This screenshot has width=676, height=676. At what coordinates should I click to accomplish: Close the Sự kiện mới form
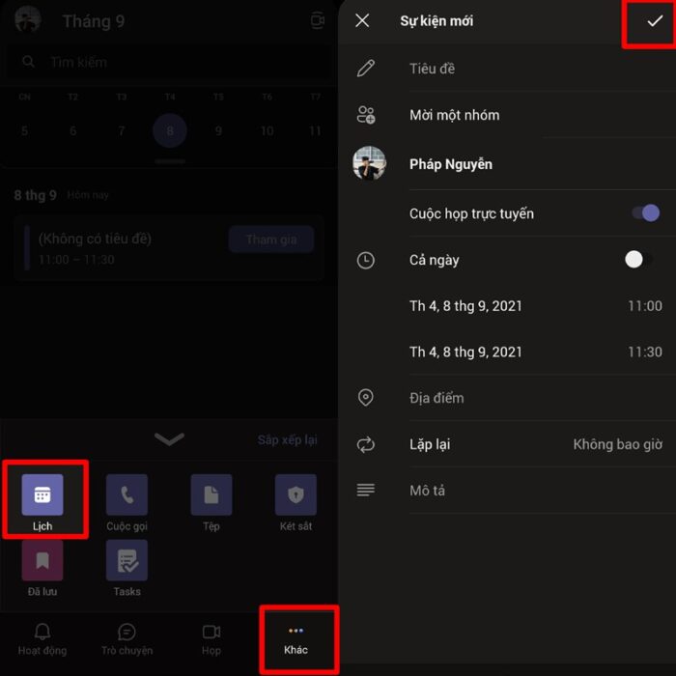[362, 20]
